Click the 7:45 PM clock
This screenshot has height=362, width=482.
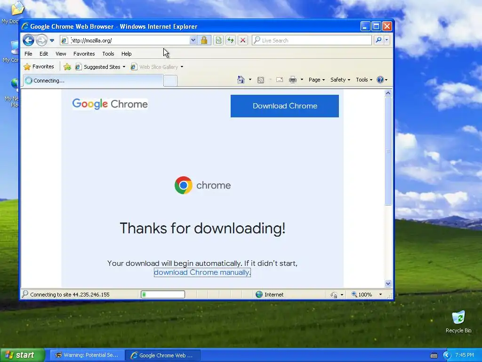(465, 355)
